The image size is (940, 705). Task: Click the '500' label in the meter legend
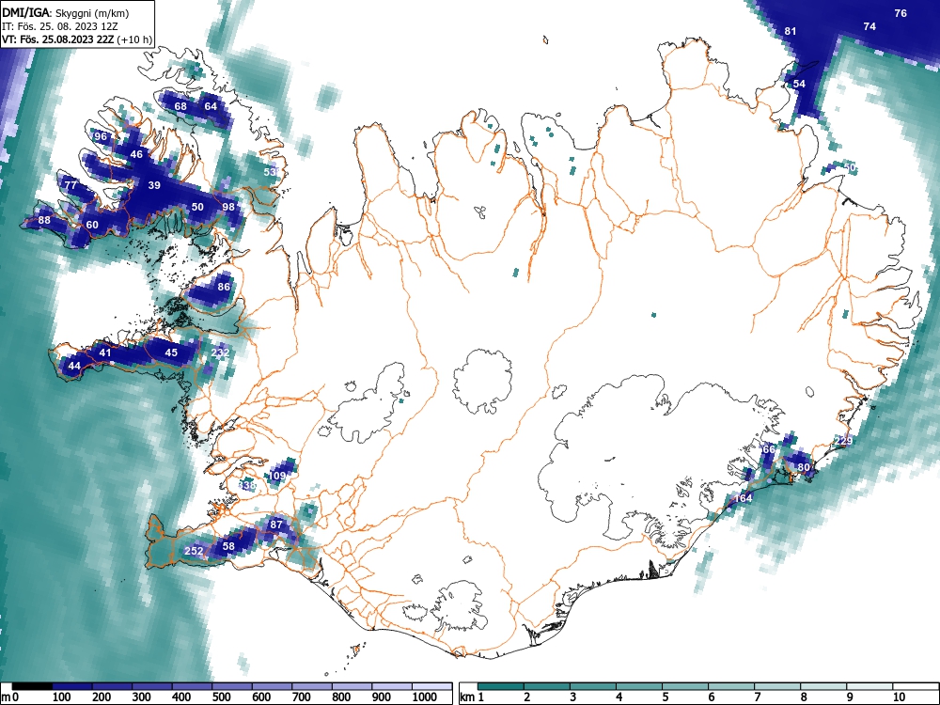click(221, 697)
